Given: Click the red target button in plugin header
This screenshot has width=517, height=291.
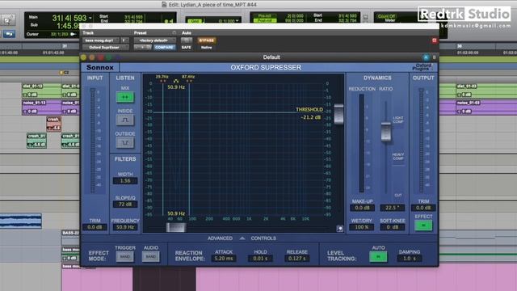Looking at the screenshot, I should (x=435, y=40).
